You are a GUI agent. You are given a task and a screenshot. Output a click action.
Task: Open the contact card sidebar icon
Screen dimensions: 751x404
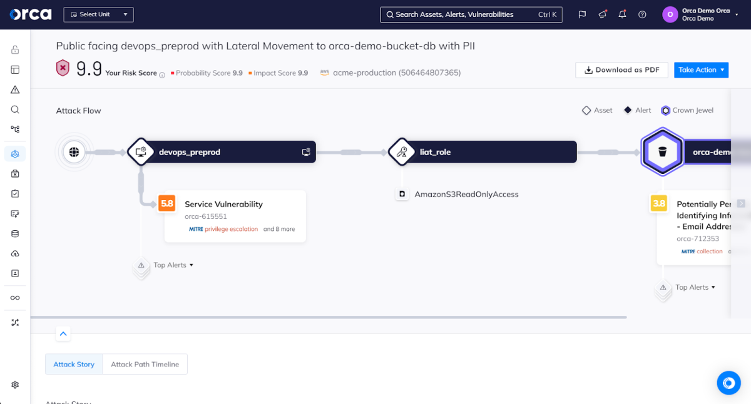(x=15, y=273)
